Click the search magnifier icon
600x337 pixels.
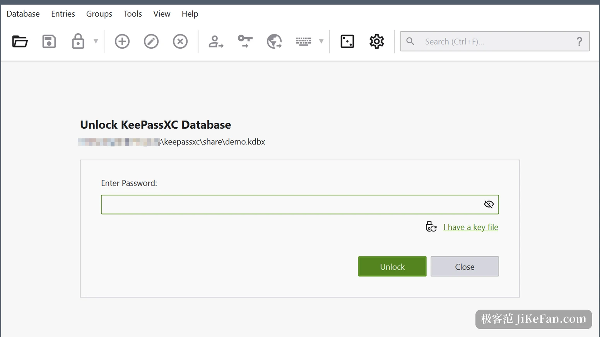pos(410,41)
